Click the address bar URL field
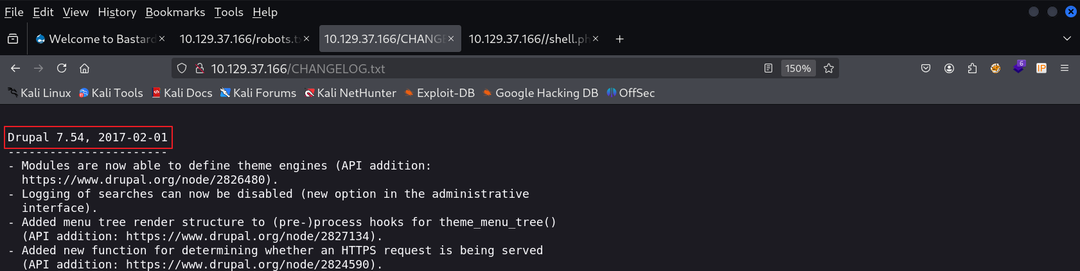Viewport: 1080px width, 271px height. point(482,68)
